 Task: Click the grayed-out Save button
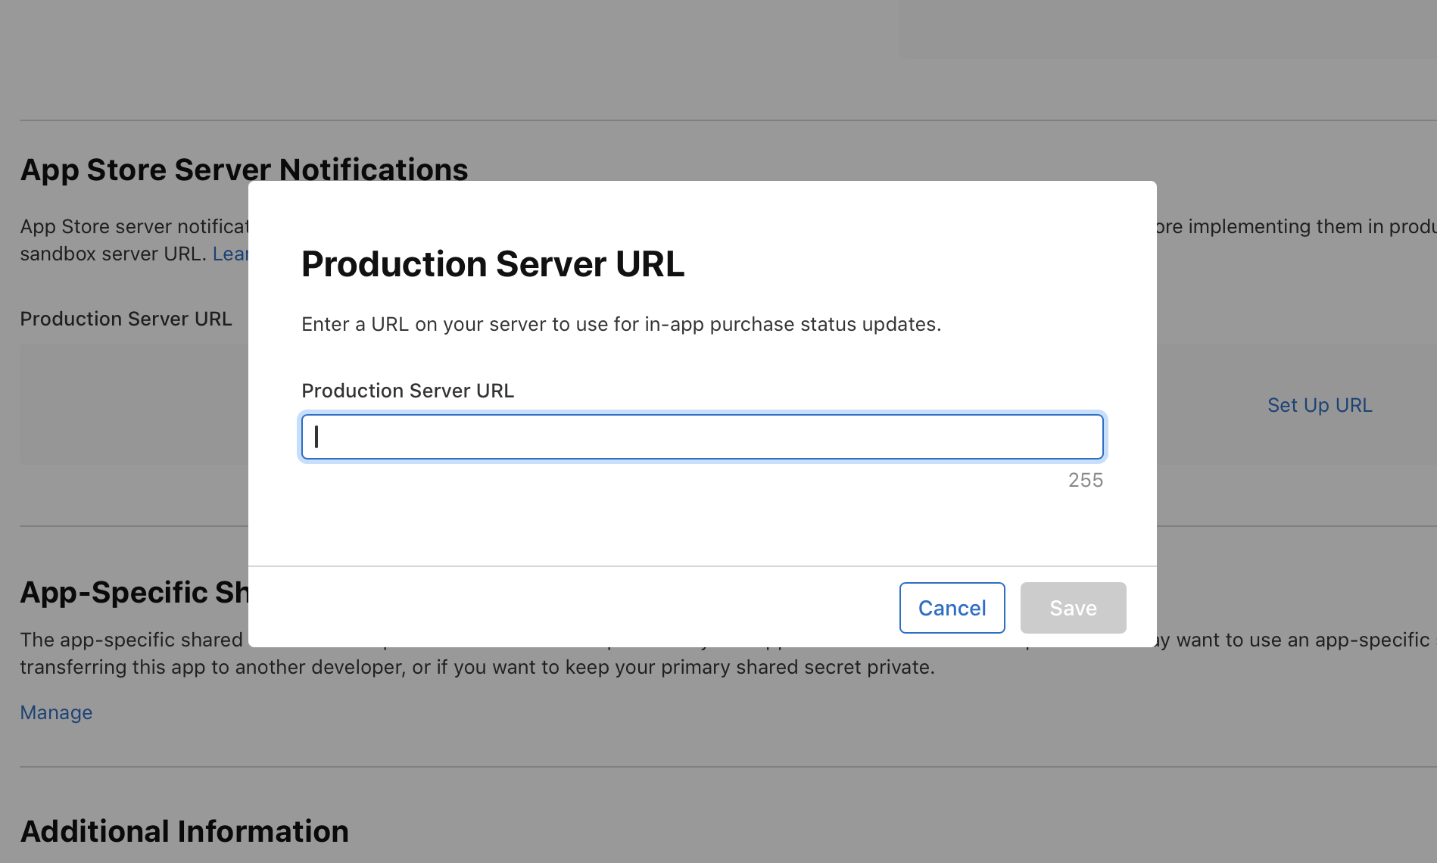click(1073, 608)
